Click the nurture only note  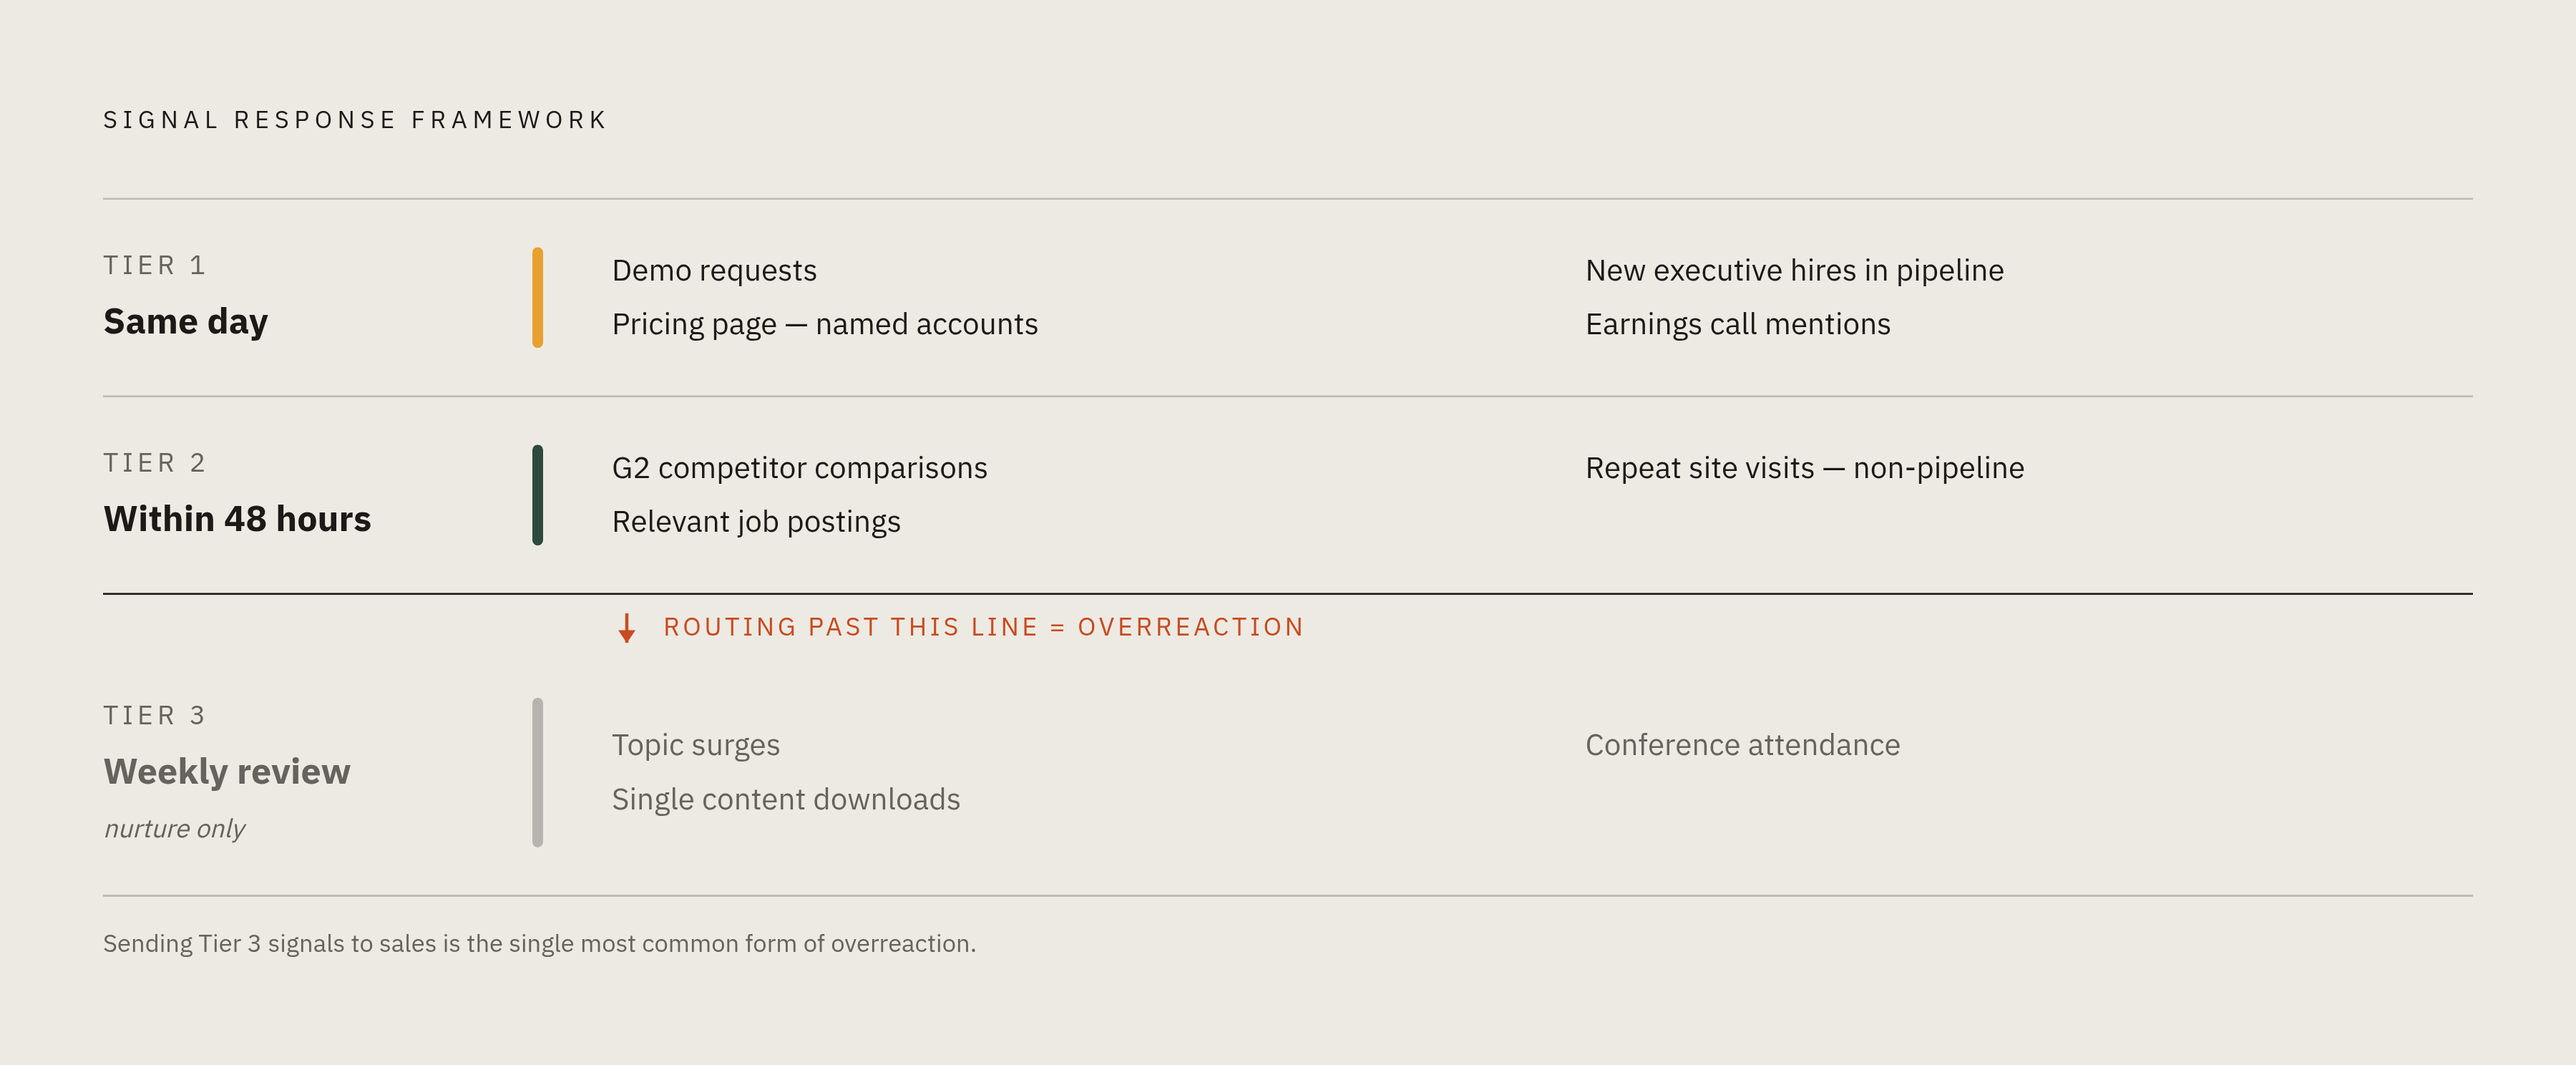tap(174, 829)
